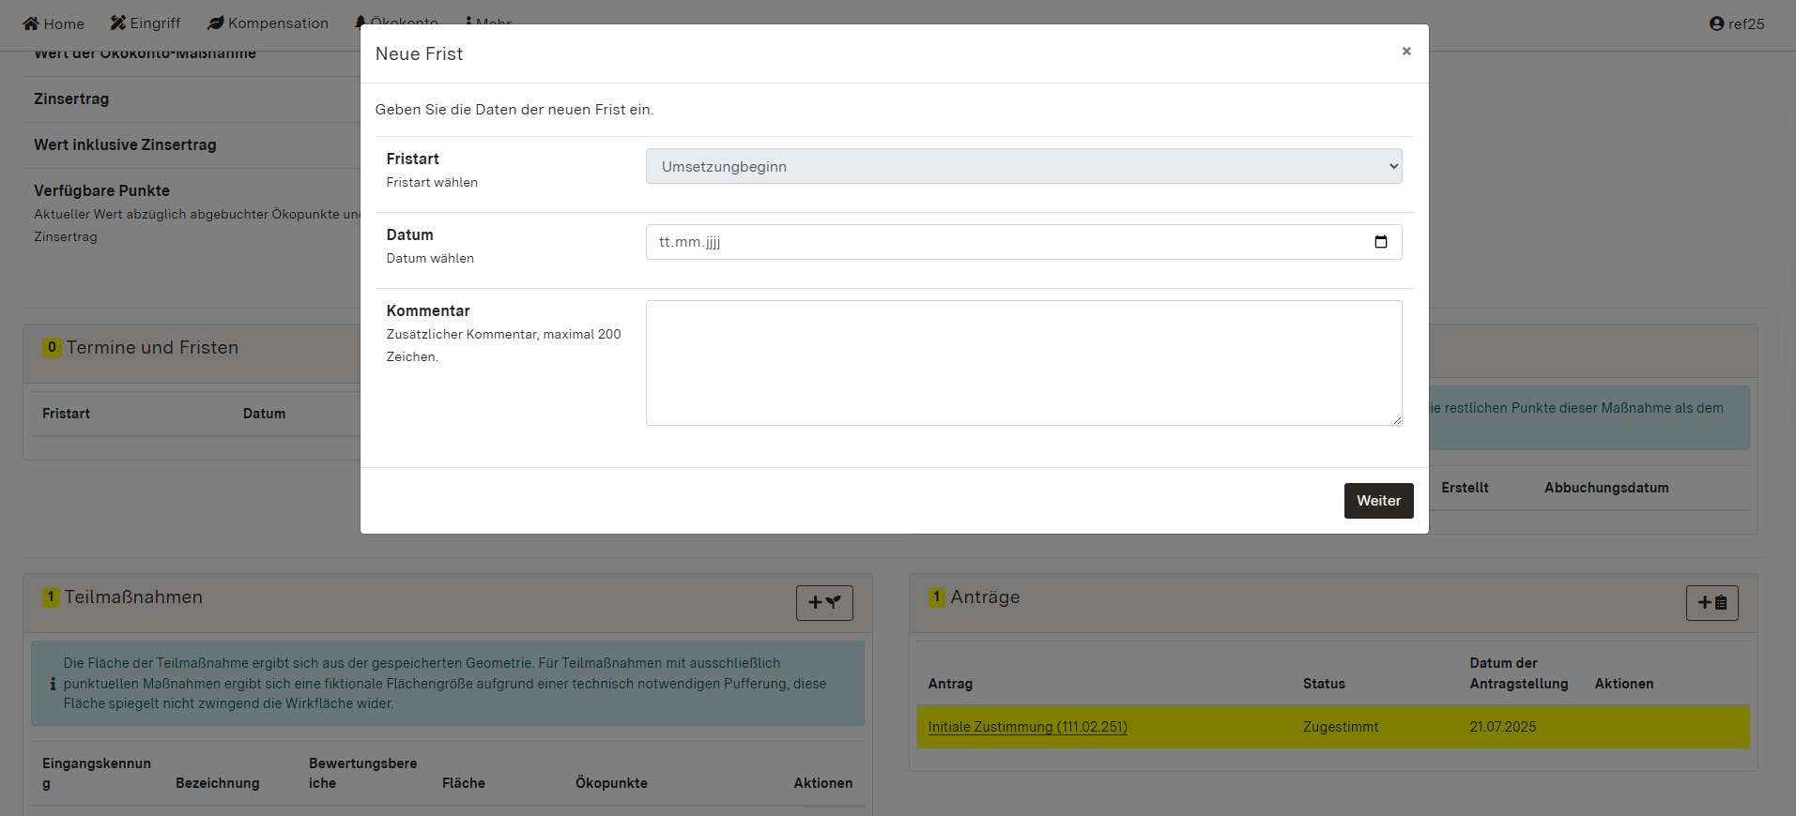Add a new Teilmaßnahme via plus-plant icon
This screenshot has width=1796, height=816.
coord(824,603)
